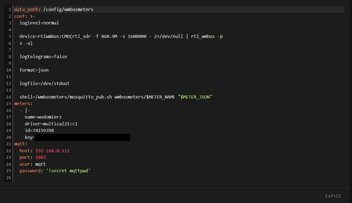This screenshot has width=352, height=203.
Task: Click device=rtlwmbus:CMD text on line 5
Action: click(44, 36)
